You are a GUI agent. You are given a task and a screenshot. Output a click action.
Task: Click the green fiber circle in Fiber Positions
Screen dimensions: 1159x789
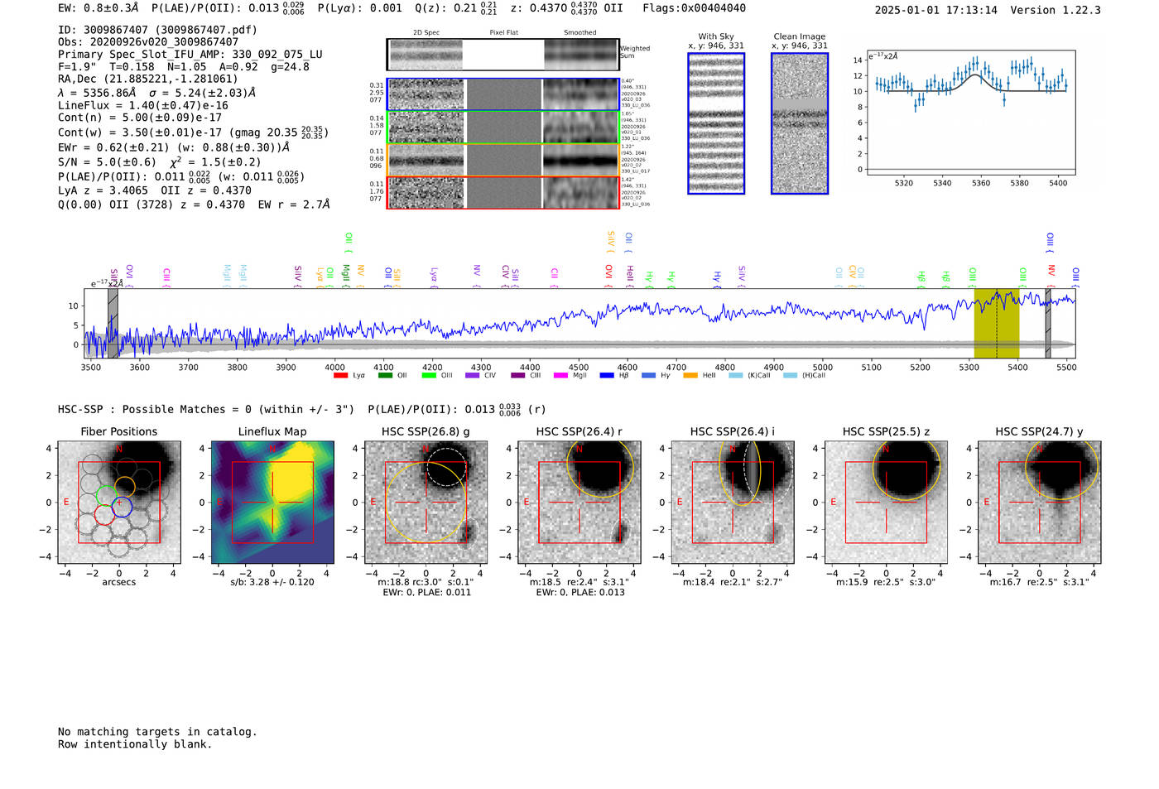(x=107, y=495)
